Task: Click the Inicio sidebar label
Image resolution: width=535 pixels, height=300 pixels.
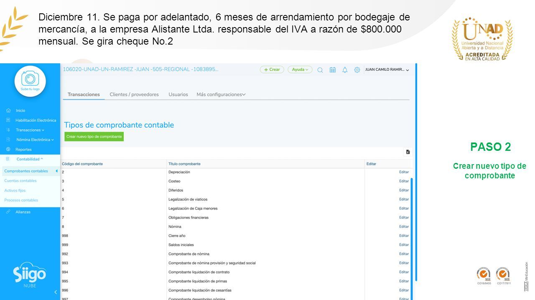Action: pyautogui.click(x=20, y=110)
